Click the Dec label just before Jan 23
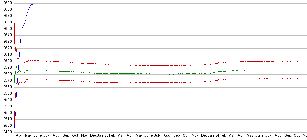The image size is (307, 140). [x=93, y=136]
